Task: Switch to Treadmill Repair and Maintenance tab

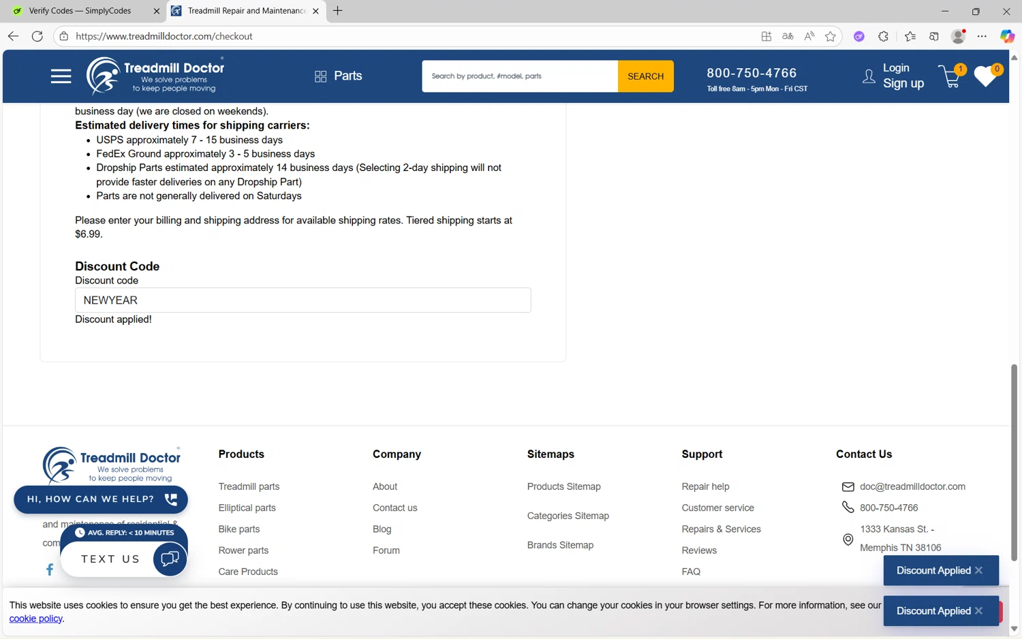Action: click(x=245, y=11)
